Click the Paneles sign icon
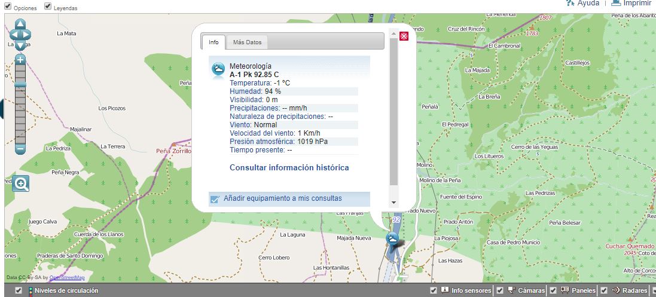Image resolution: width=656 pixels, height=297 pixels. (x=565, y=290)
